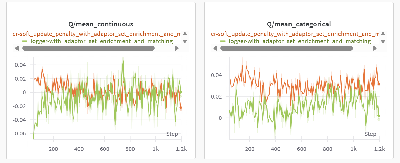
Task: Click orange soft_update_penalty legend entry in Q/mean_continuous
Action: click(97, 34)
